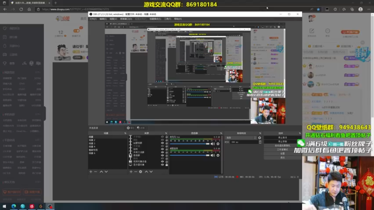This screenshot has width=374, height=210.
Task: Click the 麦克风/Aux volume slider
Action: click(190, 144)
